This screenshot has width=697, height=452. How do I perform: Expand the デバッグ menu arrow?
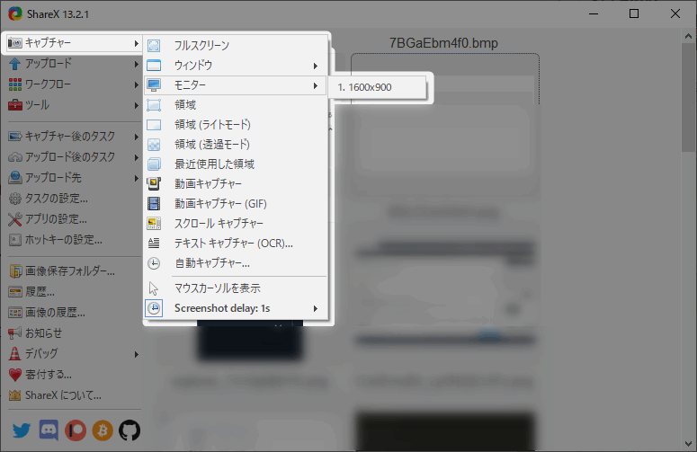[136, 354]
